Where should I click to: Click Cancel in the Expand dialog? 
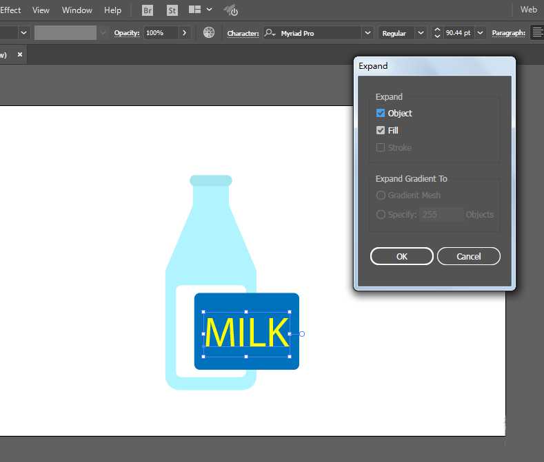click(468, 256)
